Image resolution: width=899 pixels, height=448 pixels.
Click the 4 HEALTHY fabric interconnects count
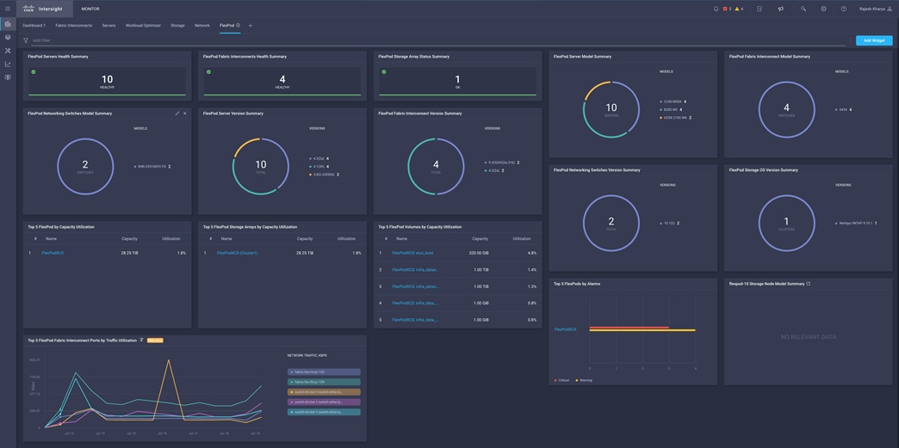[x=282, y=82]
